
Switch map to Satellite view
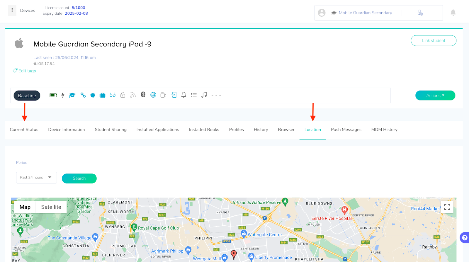(x=51, y=207)
